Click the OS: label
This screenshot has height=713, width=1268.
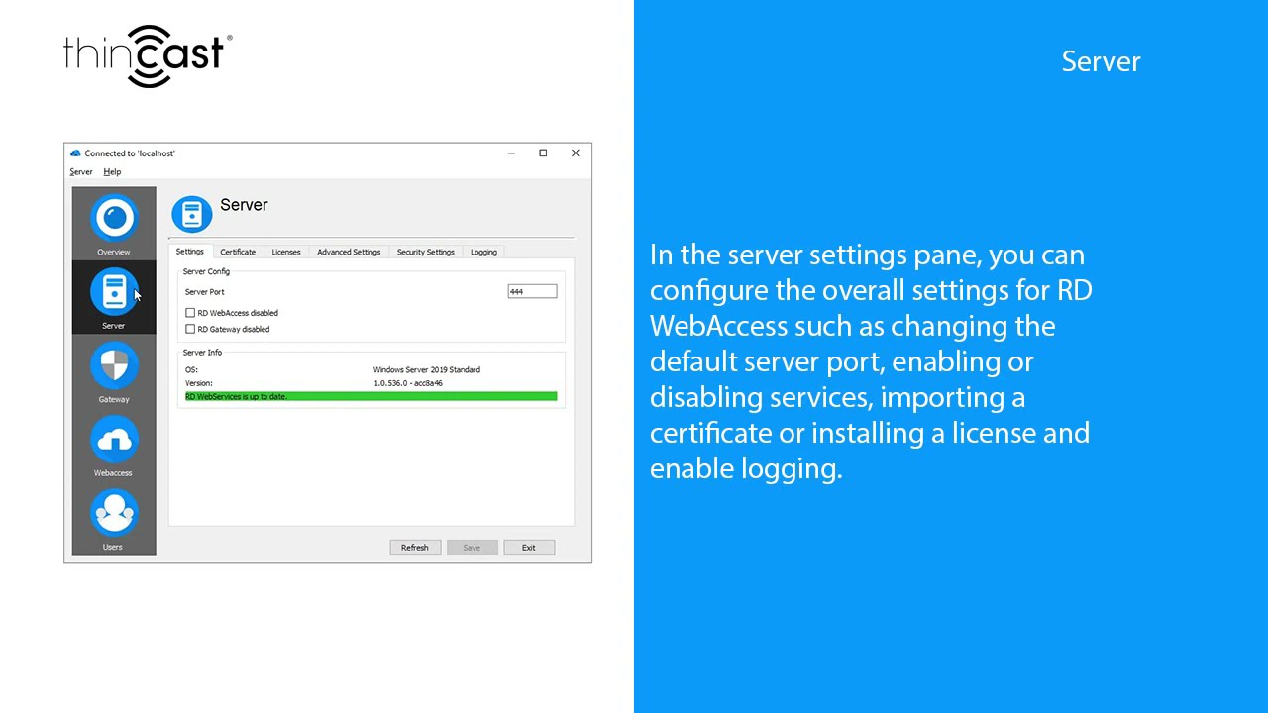tap(191, 369)
